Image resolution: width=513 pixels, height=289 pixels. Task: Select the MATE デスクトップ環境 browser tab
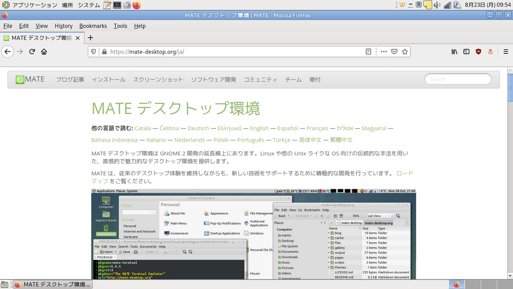(x=42, y=38)
